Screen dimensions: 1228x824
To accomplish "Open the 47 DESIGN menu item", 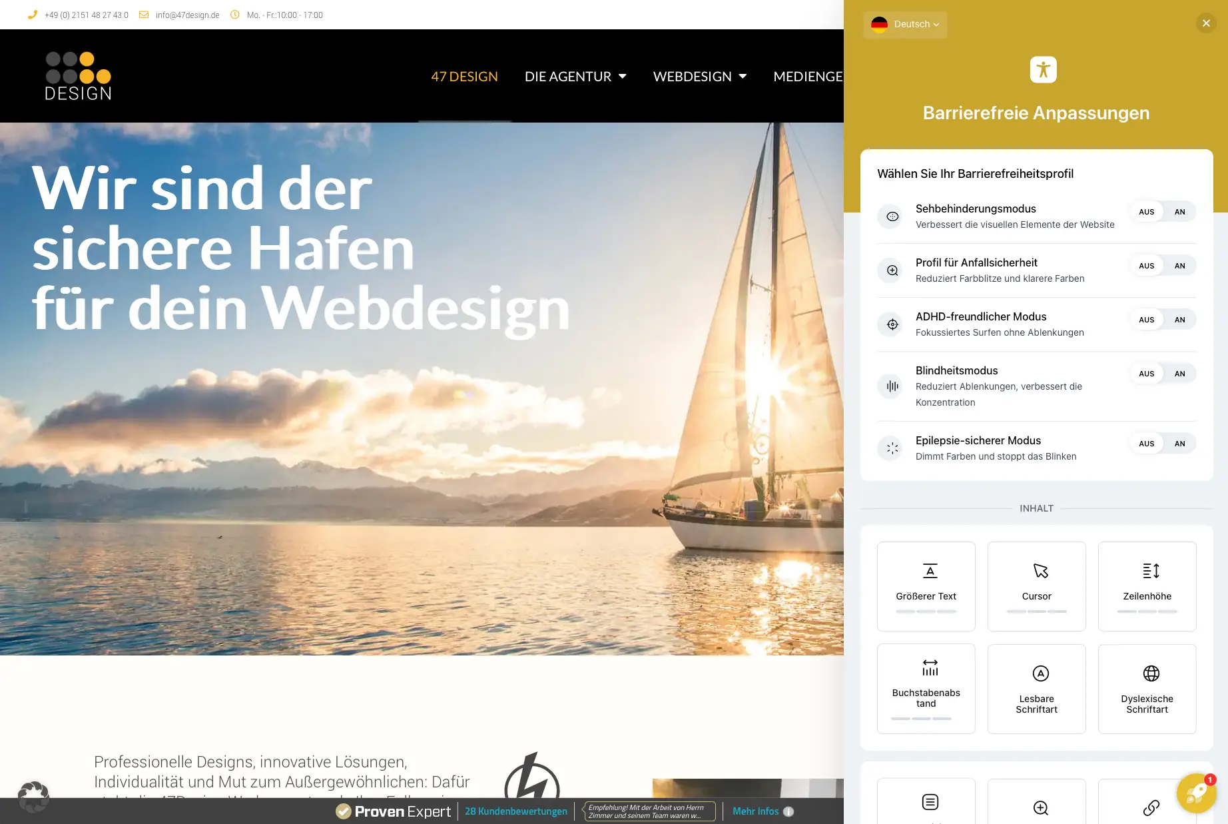I will pyautogui.click(x=464, y=77).
